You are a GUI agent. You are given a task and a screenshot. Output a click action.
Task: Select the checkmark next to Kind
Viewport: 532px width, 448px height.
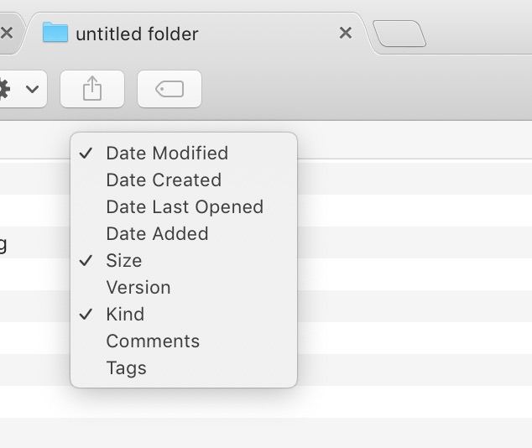[x=86, y=315]
